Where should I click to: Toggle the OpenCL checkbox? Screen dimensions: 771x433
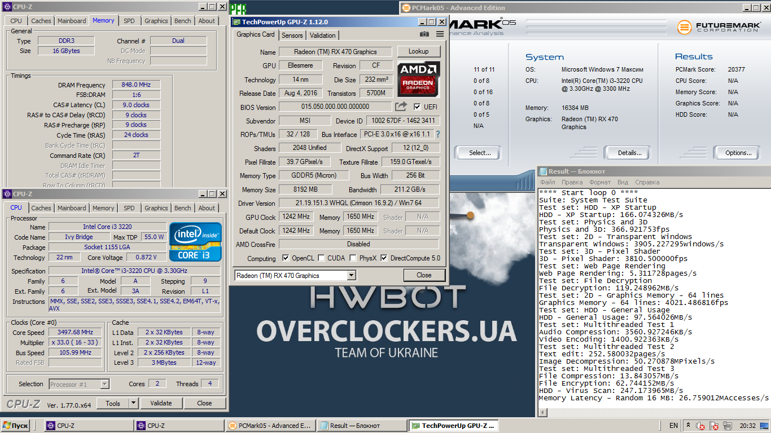tap(286, 258)
